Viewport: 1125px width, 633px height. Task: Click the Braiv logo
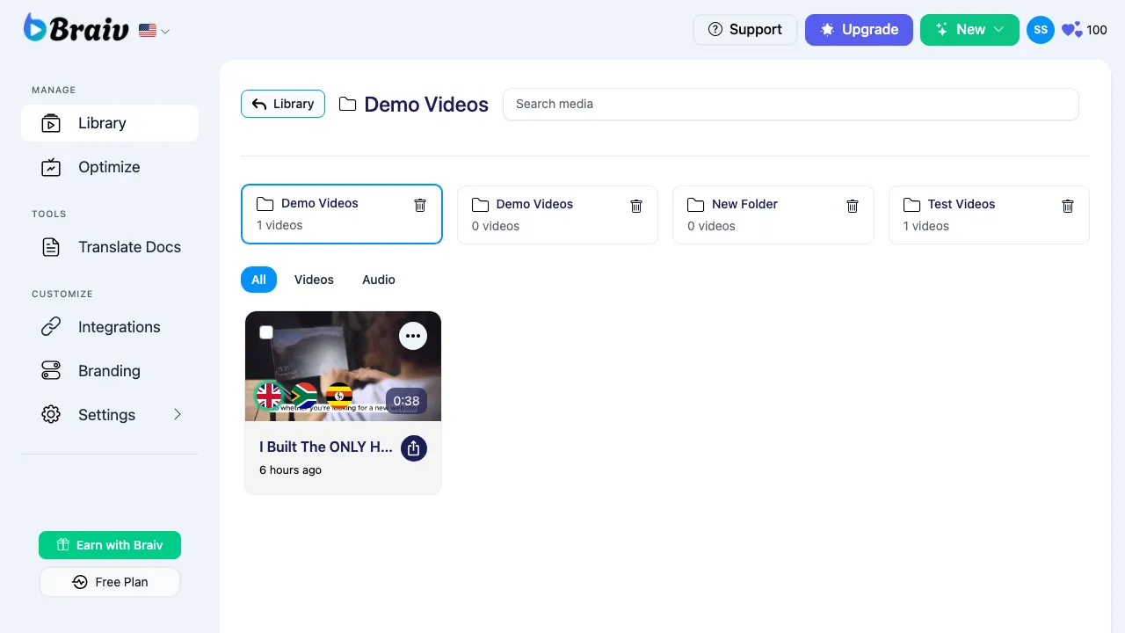[x=77, y=28]
